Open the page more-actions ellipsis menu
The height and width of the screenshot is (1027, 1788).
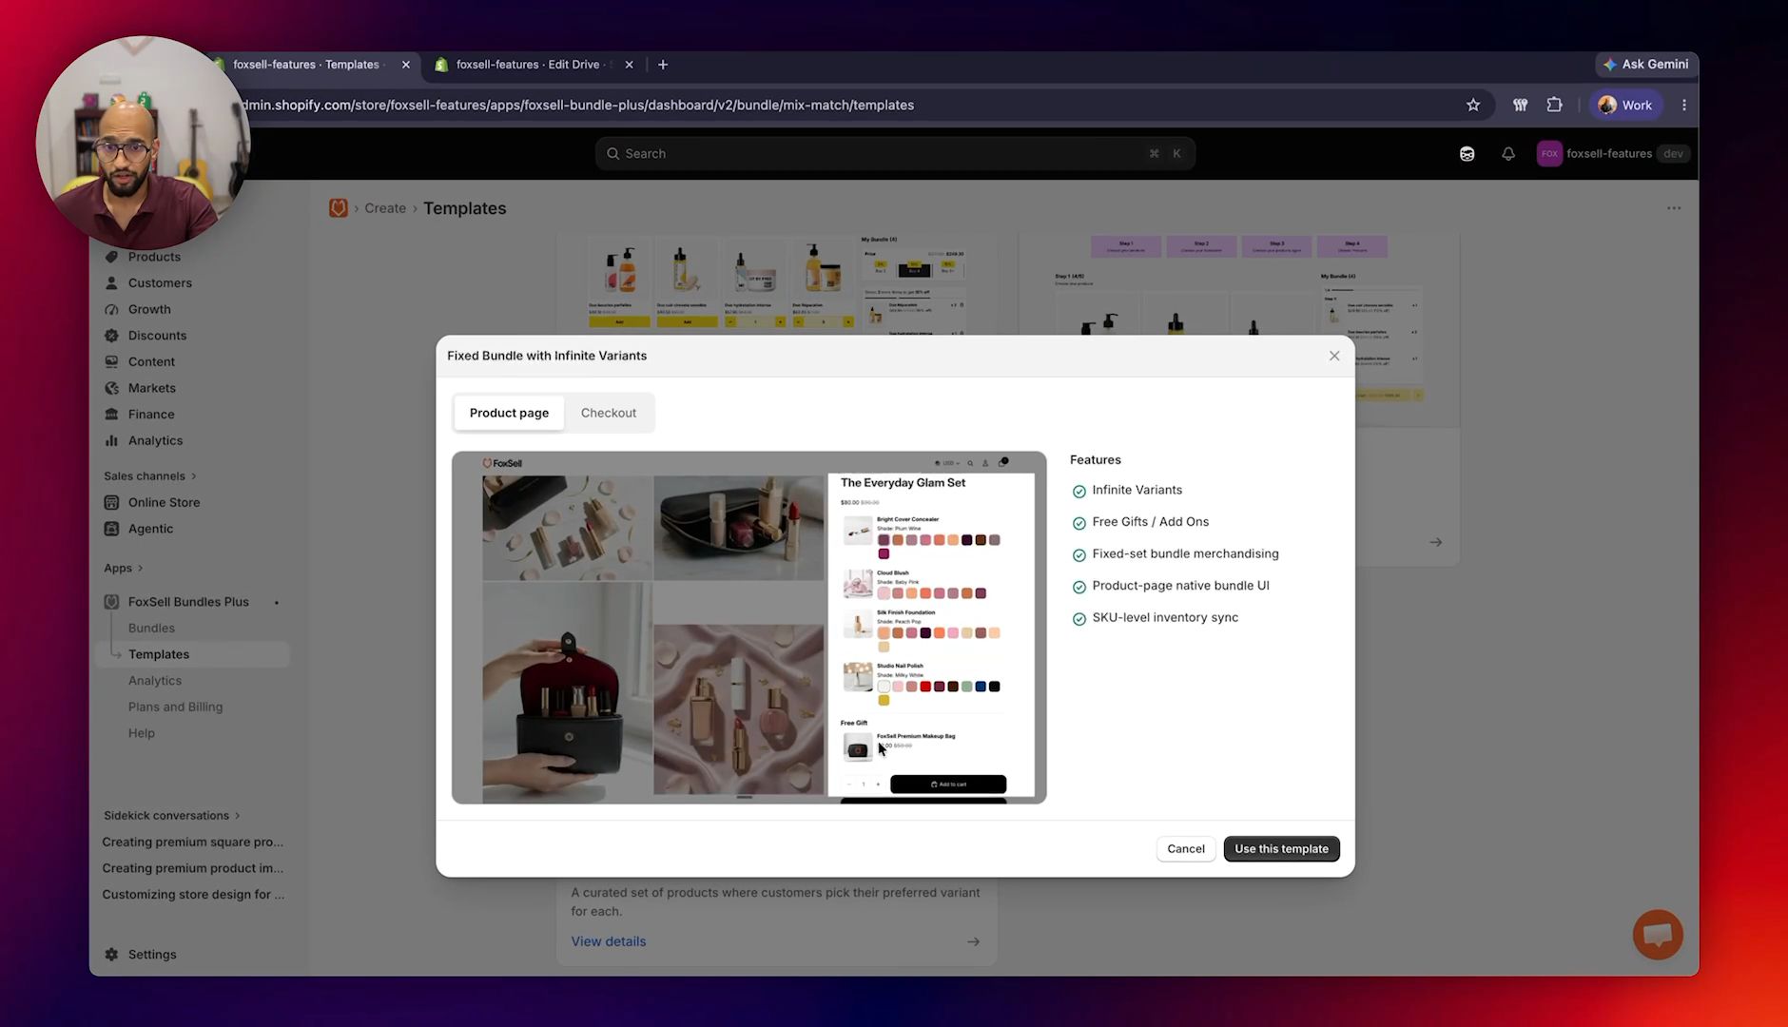coord(1674,208)
